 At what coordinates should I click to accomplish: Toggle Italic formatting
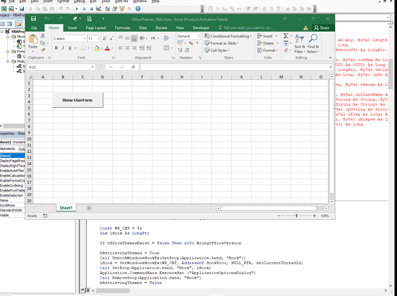tap(63, 48)
